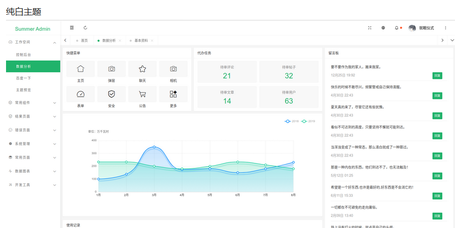Screen dimensions: 455x228
Task: Open the 主页 home shortcut icon
Action: (81, 69)
